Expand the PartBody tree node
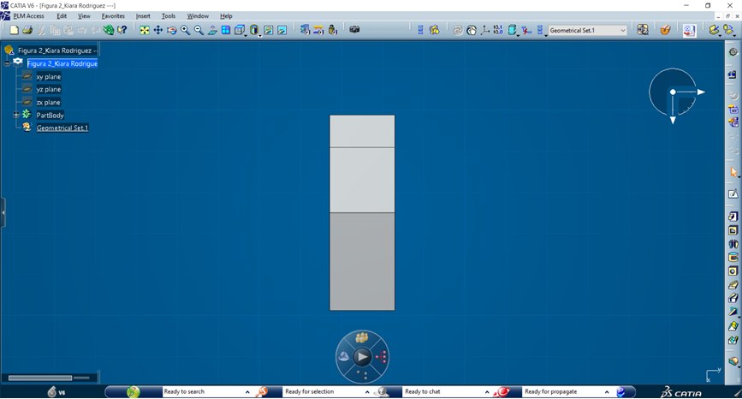 [16, 115]
